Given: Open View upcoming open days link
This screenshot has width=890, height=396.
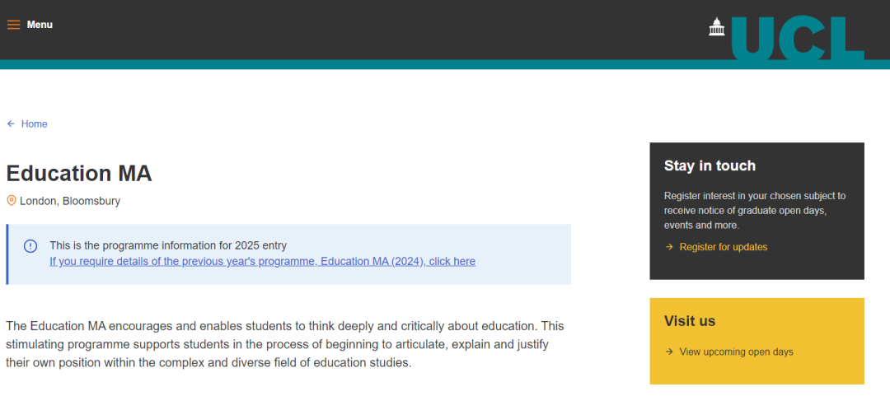Looking at the screenshot, I should (736, 352).
